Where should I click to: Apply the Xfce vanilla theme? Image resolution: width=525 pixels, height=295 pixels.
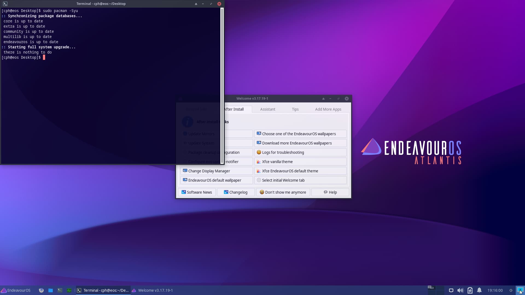[x=301, y=162]
